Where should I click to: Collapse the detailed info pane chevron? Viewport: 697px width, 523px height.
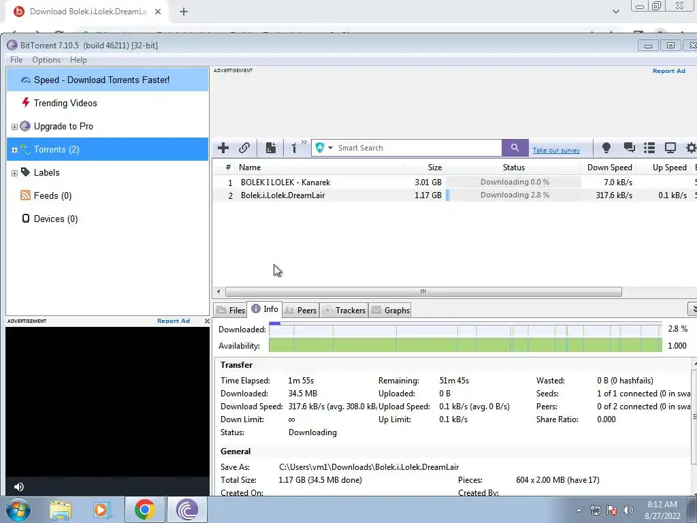tap(693, 308)
